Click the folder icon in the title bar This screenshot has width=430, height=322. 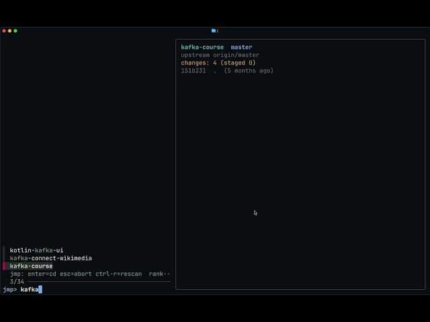[x=214, y=31]
